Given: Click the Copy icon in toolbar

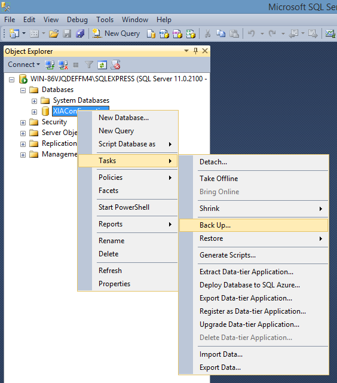Looking at the screenshot, I should [x=220, y=33].
